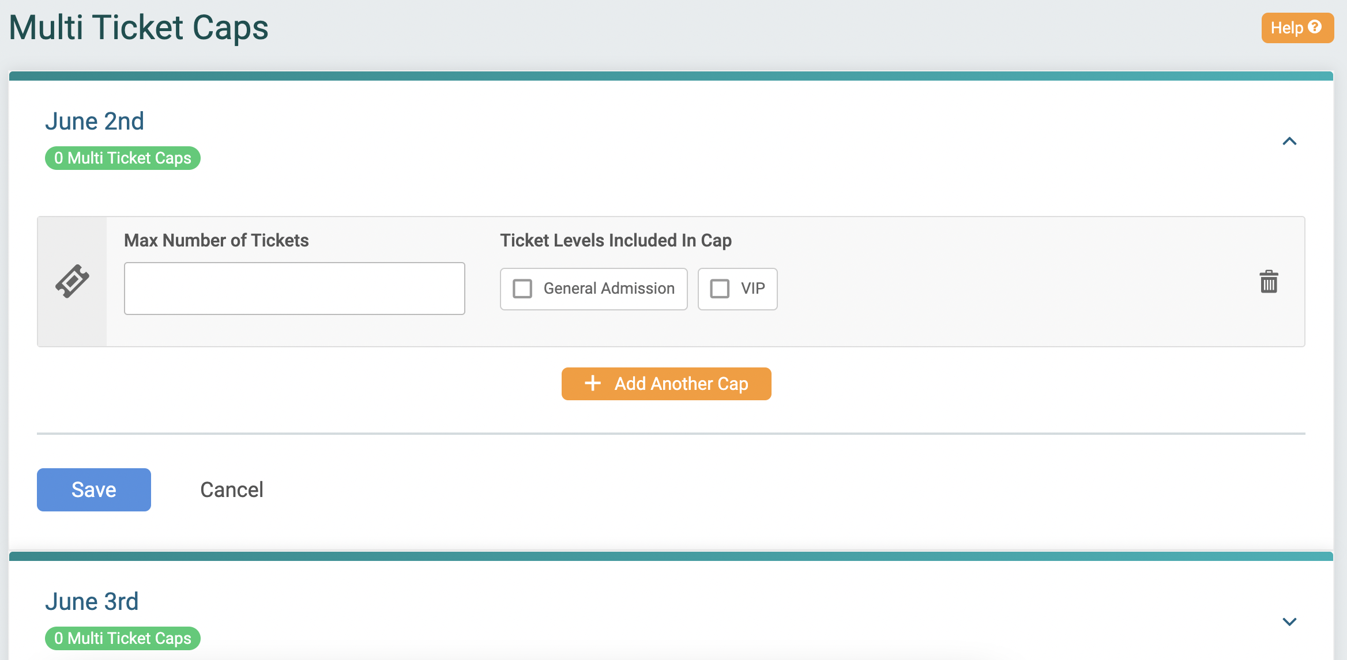Click the 0 Multi Ticket Caps badge under June 2nd
Viewport: 1347px width, 660px height.
click(x=122, y=158)
